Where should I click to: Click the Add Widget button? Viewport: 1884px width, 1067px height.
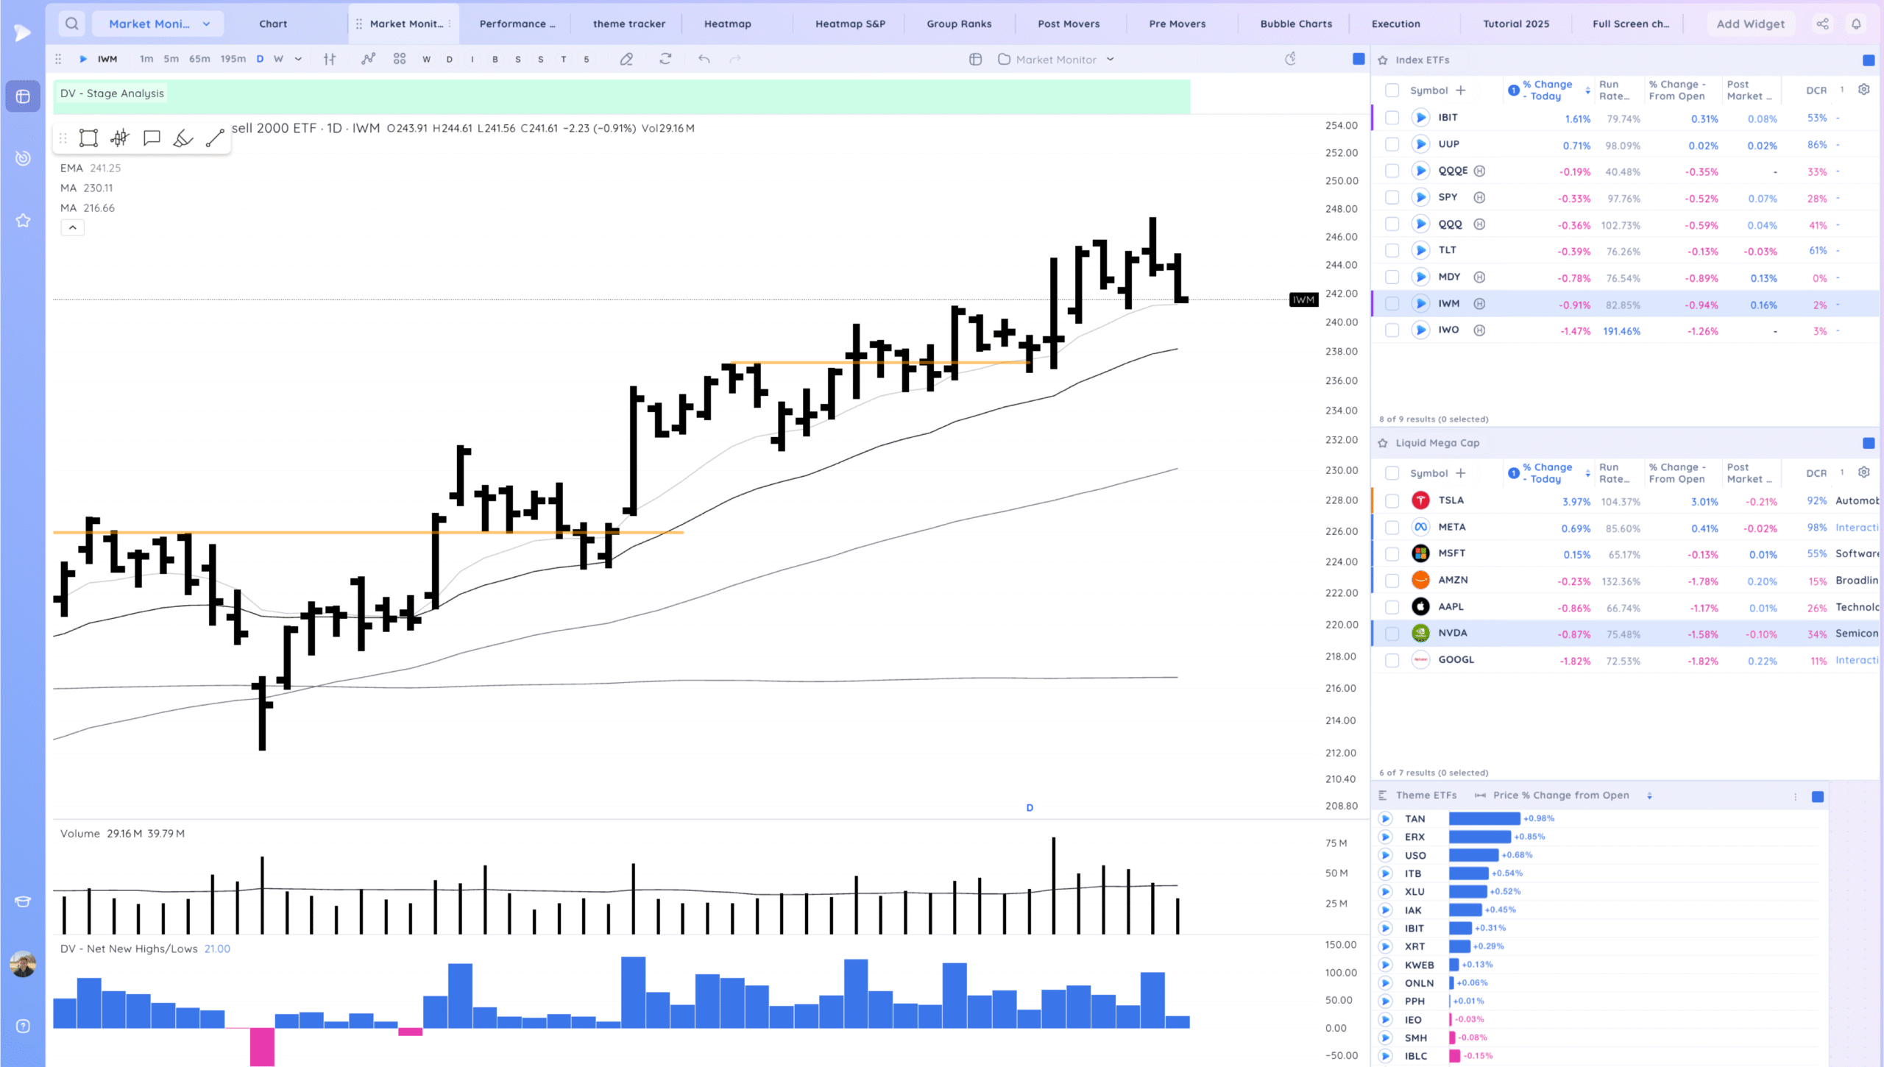click(x=1750, y=24)
